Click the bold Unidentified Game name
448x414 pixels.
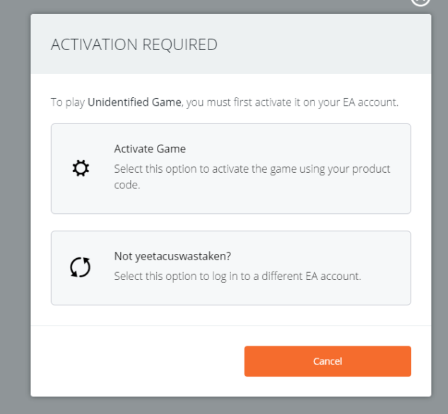[x=134, y=103]
